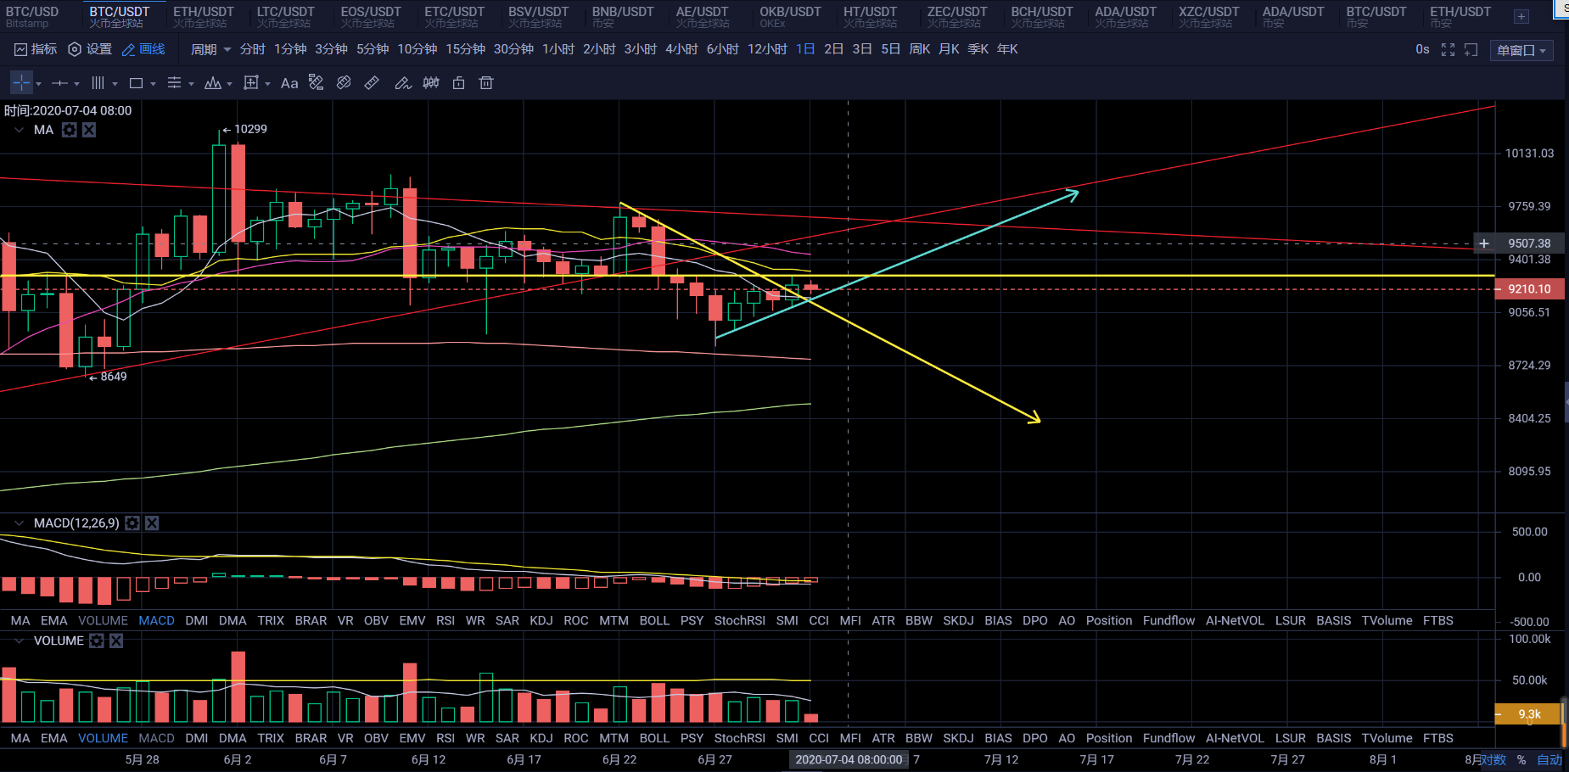This screenshot has height=772, width=1569.
Task: Open VOLUME panel settings gear
Action: 97,641
